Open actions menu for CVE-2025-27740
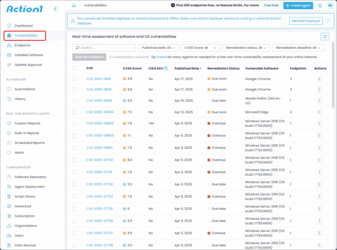Viewport: 337px width, 250px height. [x=319, y=160]
